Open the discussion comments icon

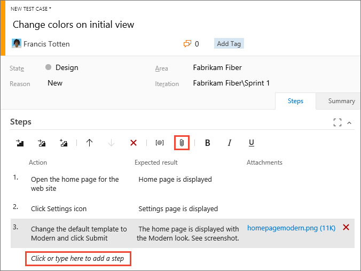(x=187, y=43)
